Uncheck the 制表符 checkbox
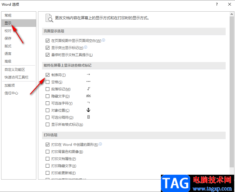The image size is (235, 192). click(x=47, y=75)
